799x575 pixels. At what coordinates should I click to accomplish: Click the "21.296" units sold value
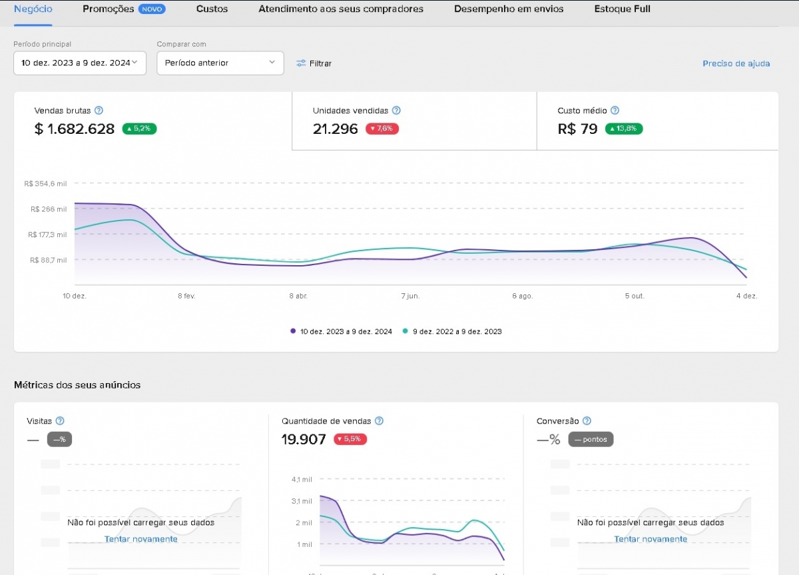click(x=336, y=129)
